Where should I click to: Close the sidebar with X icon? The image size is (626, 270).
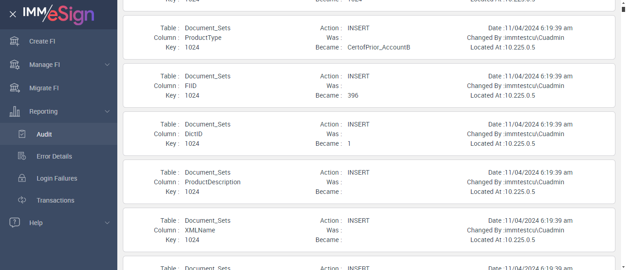coord(13,14)
